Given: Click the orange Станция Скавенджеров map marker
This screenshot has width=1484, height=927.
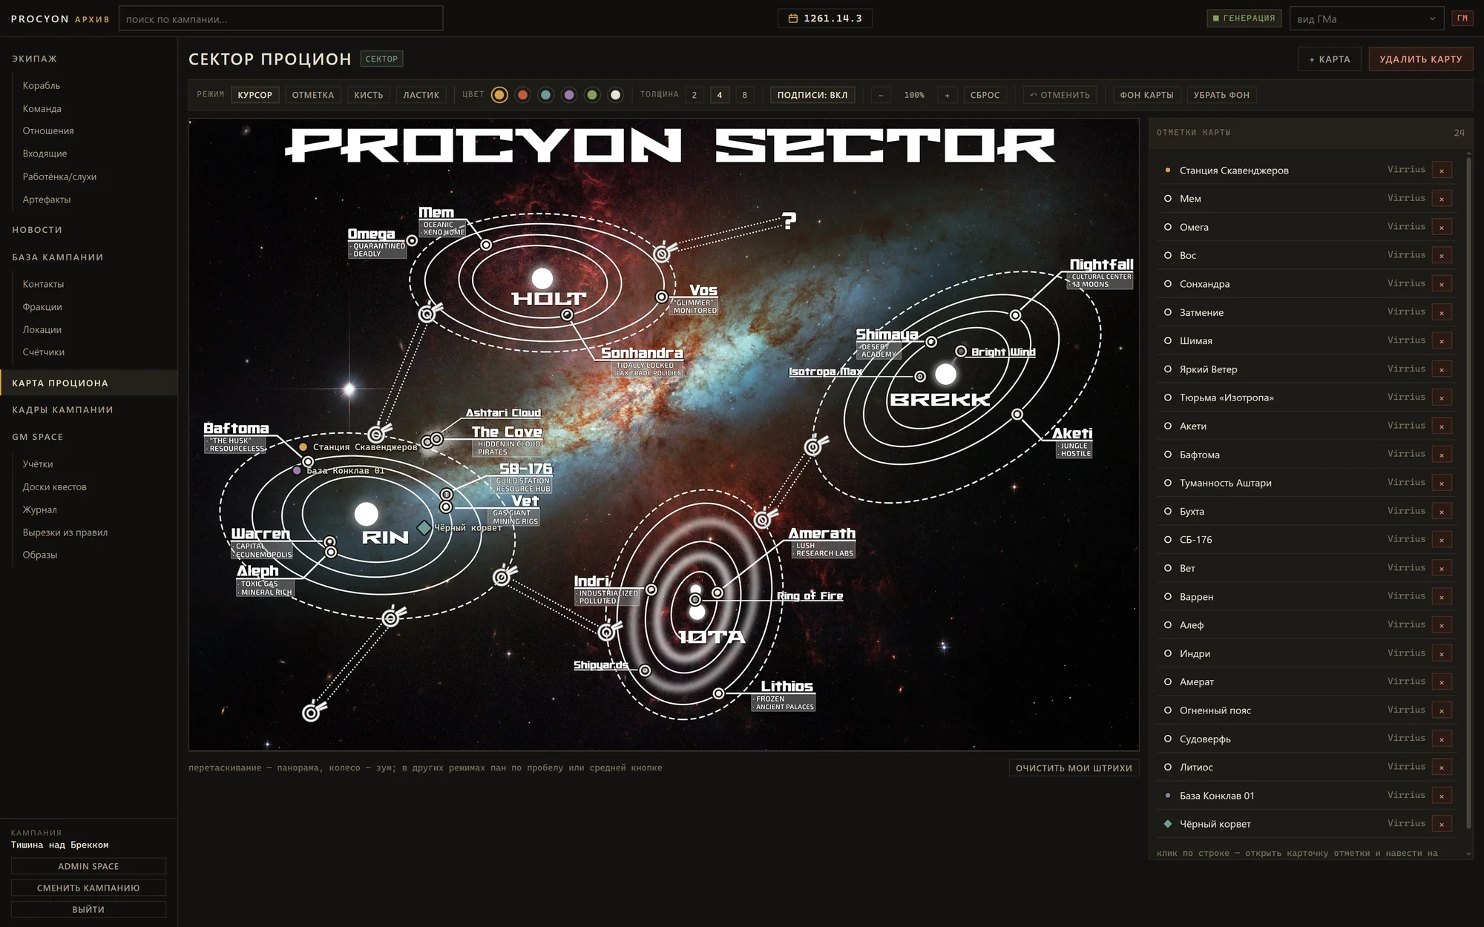Looking at the screenshot, I should click(303, 446).
